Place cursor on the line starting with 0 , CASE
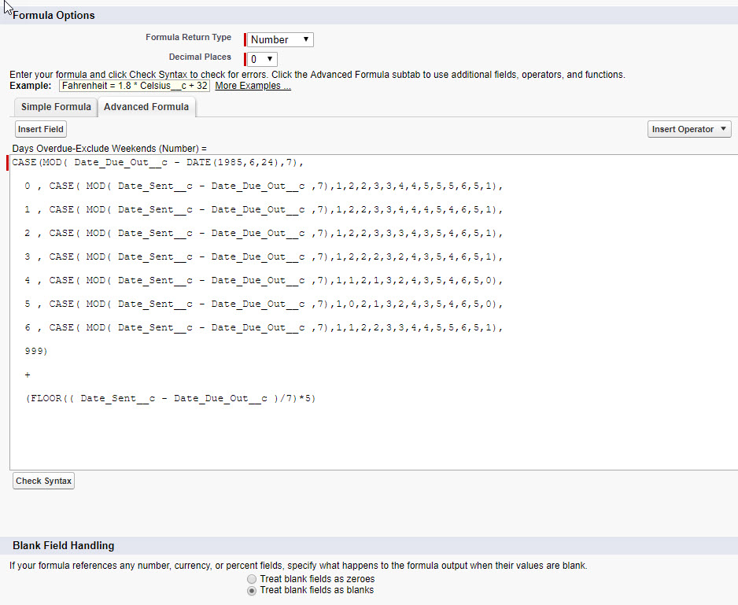 click(263, 186)
